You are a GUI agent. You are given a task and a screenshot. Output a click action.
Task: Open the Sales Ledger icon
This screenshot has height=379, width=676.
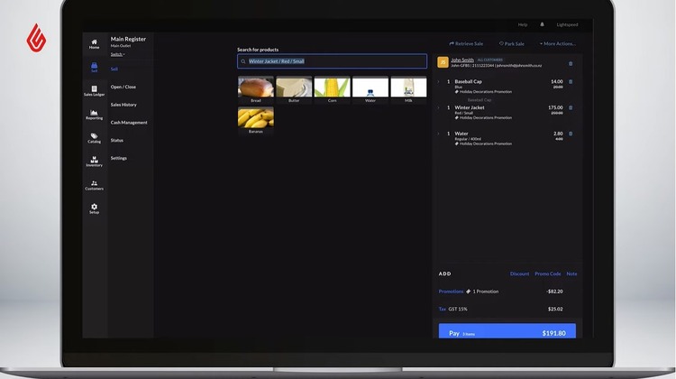point(94,90)
